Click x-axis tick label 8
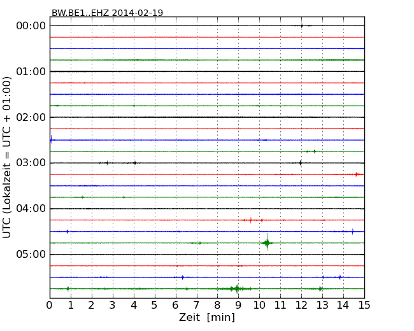 [x=217, y=306]
